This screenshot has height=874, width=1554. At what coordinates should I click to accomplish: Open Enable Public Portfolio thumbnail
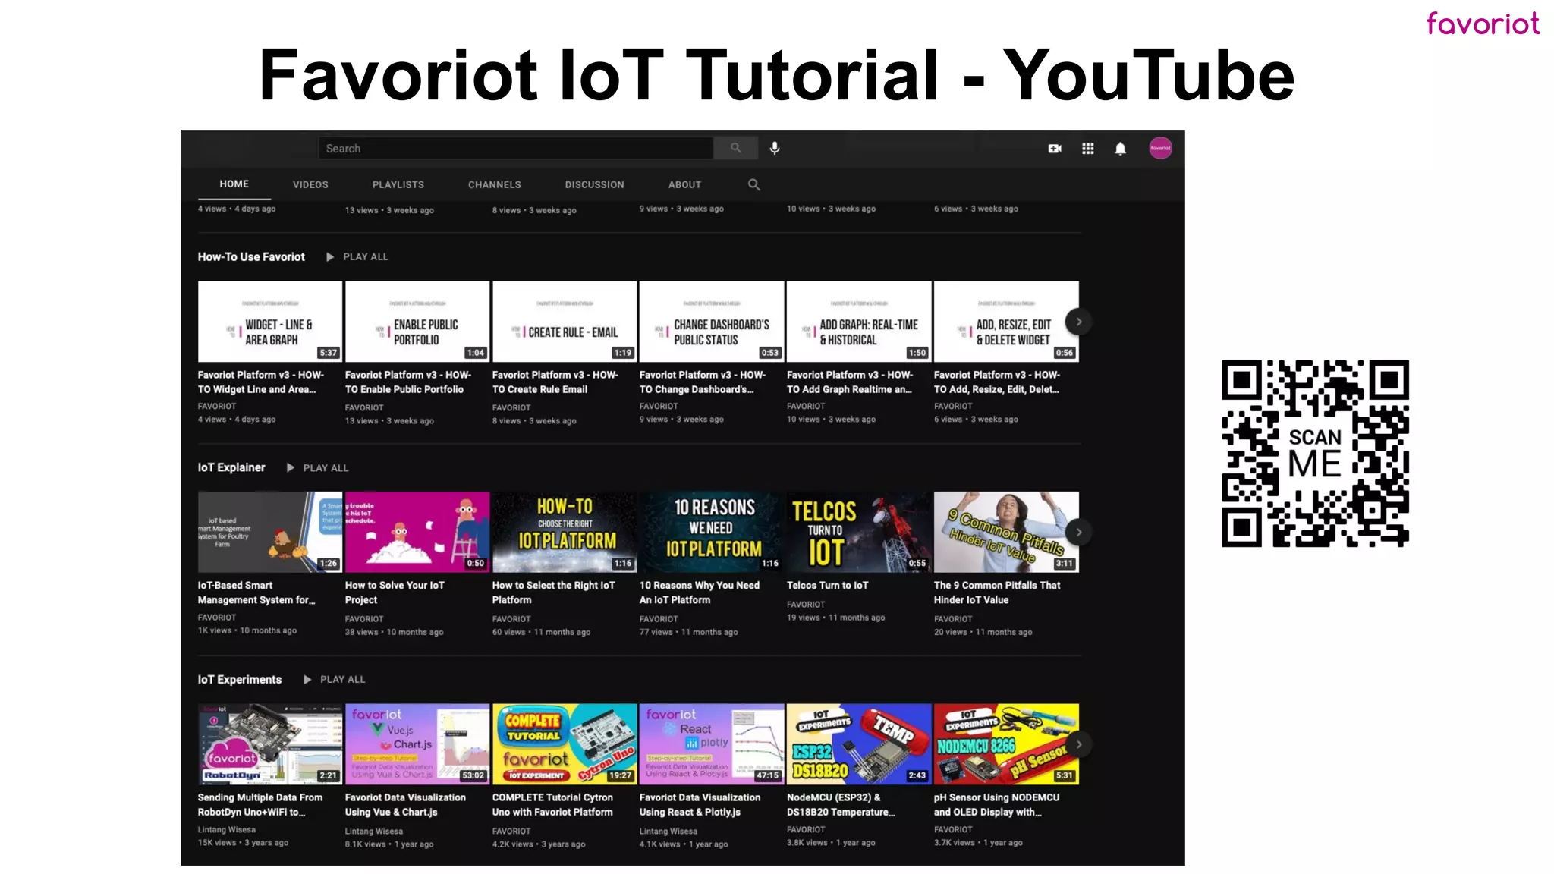(x=417, y=322)
